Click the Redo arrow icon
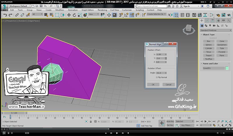The image size is (233, 136). [x=10, y=15]
